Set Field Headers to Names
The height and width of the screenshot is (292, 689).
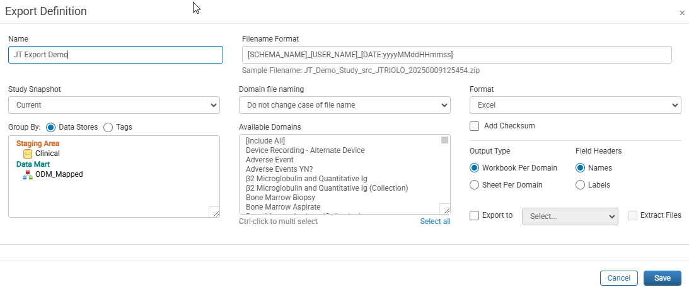580,168
